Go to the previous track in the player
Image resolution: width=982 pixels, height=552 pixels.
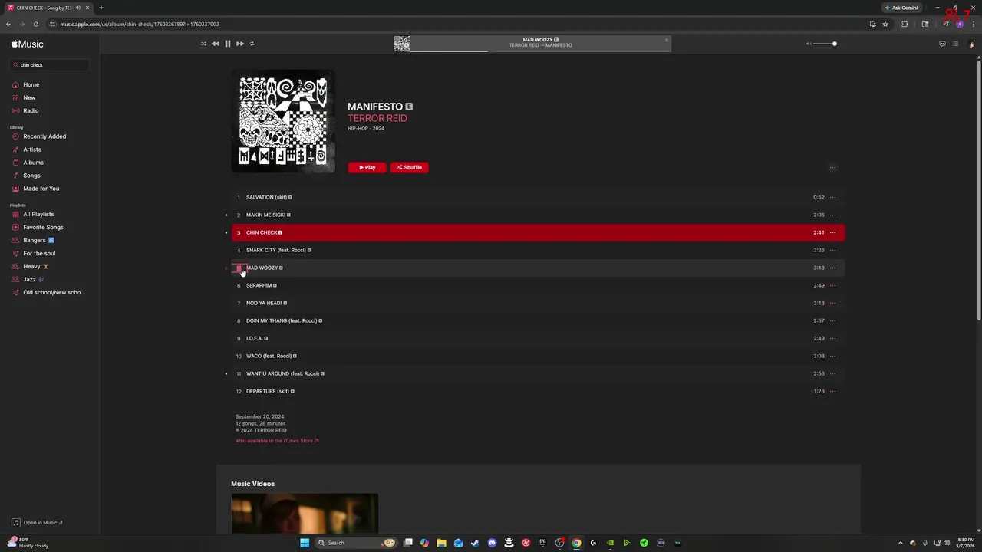click(x=216, y=44)
